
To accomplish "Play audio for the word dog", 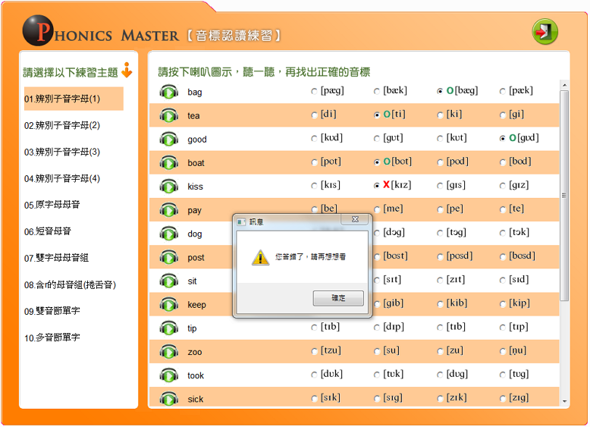I will pyautogui.click(x=168, y=234).
